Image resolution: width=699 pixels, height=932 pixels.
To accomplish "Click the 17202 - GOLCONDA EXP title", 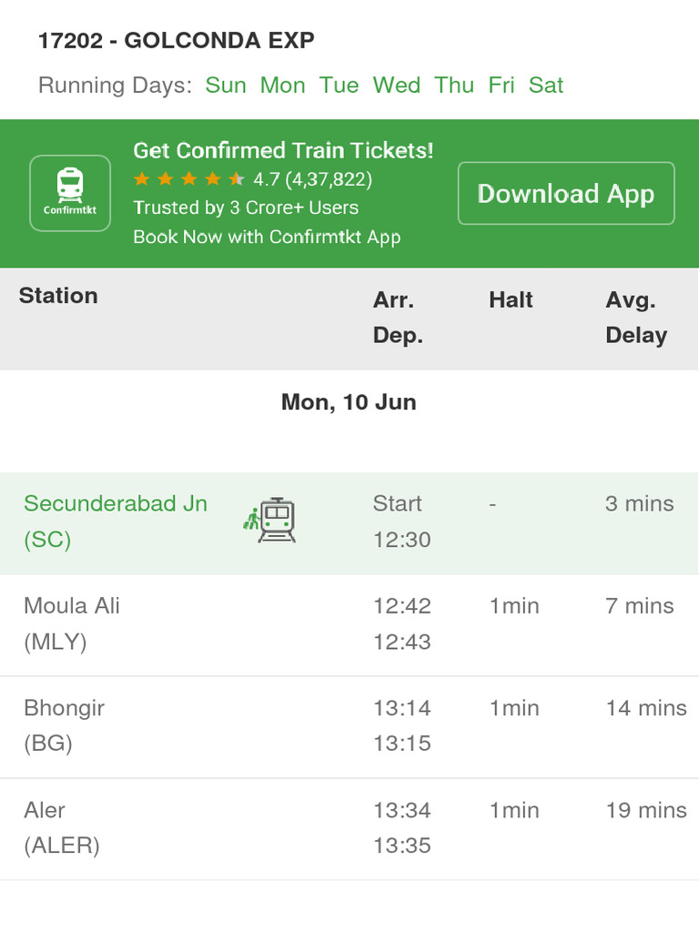I will coord(177,41).
